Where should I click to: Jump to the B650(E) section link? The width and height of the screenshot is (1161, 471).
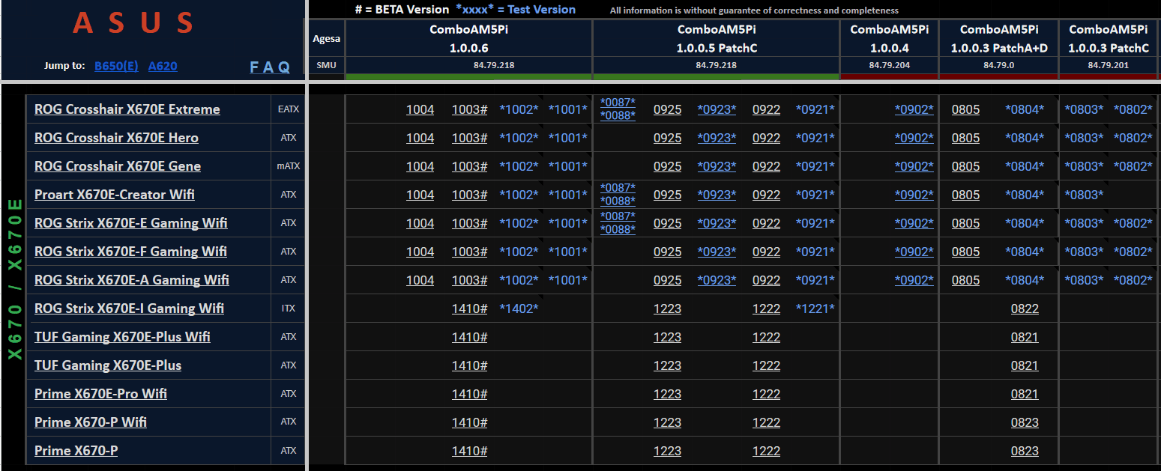pos(116,66)
